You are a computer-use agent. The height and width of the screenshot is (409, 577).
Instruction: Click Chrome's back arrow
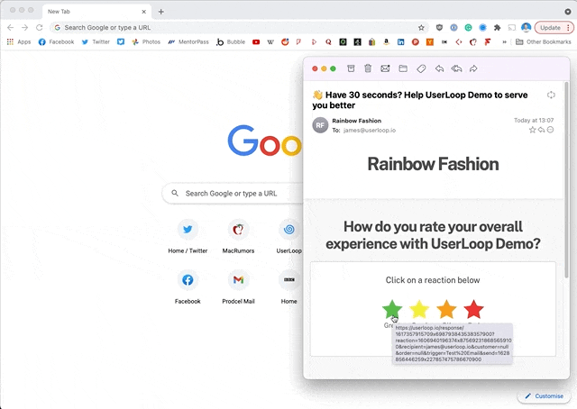(10, 28)
